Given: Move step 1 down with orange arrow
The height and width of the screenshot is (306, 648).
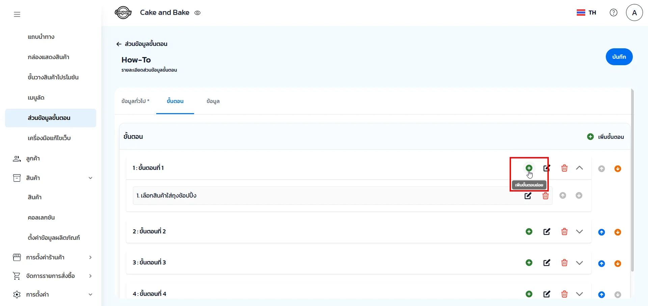Looking at the screenshot, I should (618, 169).
